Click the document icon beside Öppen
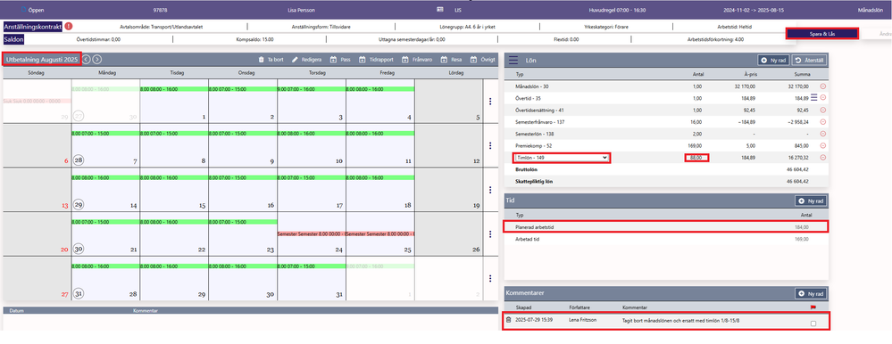The width and height of the screenshot is (892, 344). (x=23, y=10)
